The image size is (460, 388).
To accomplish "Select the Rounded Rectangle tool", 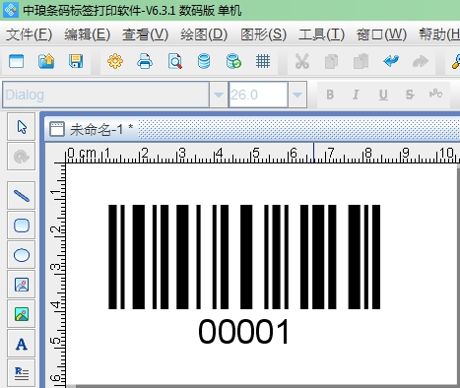I will point(22,226).
